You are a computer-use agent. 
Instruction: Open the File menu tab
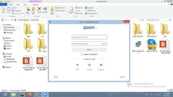pos(4,5)
